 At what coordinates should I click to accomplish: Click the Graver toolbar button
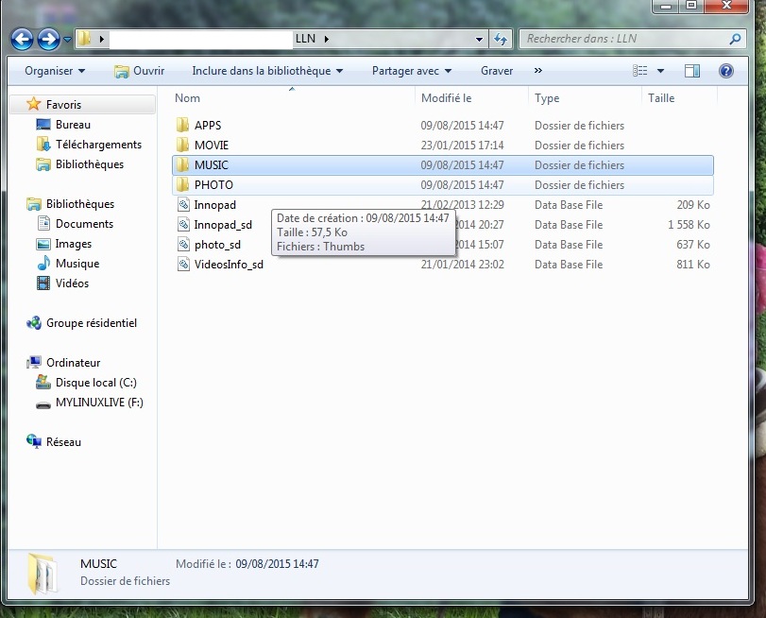[497, 71]
